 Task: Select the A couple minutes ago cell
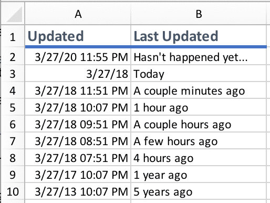point(199,90)
